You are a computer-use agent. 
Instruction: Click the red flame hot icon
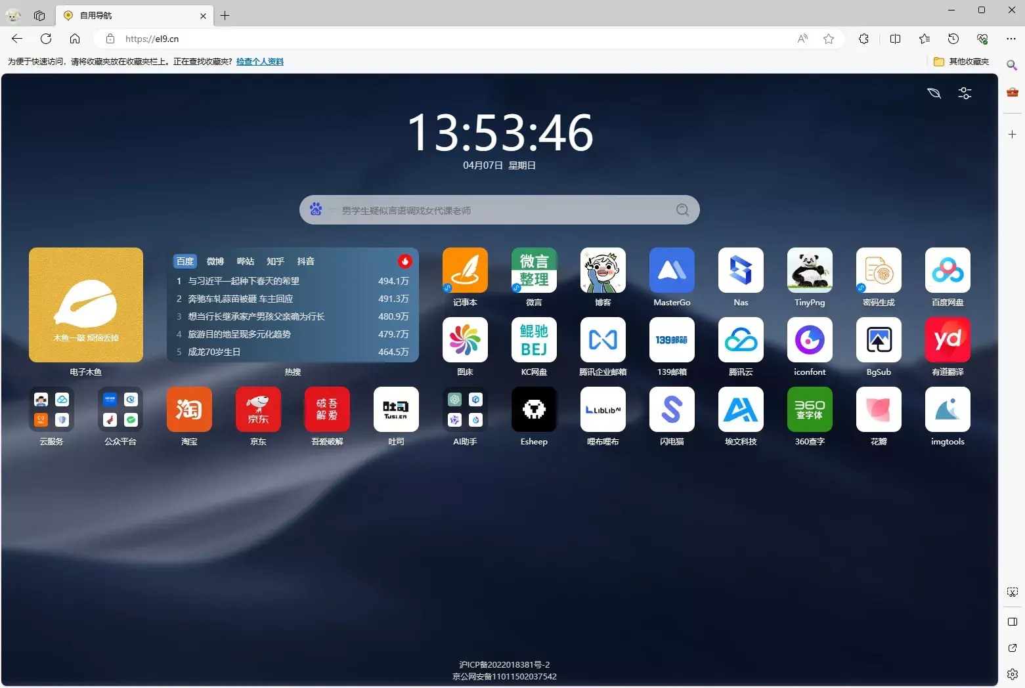[x=405, y=261]
